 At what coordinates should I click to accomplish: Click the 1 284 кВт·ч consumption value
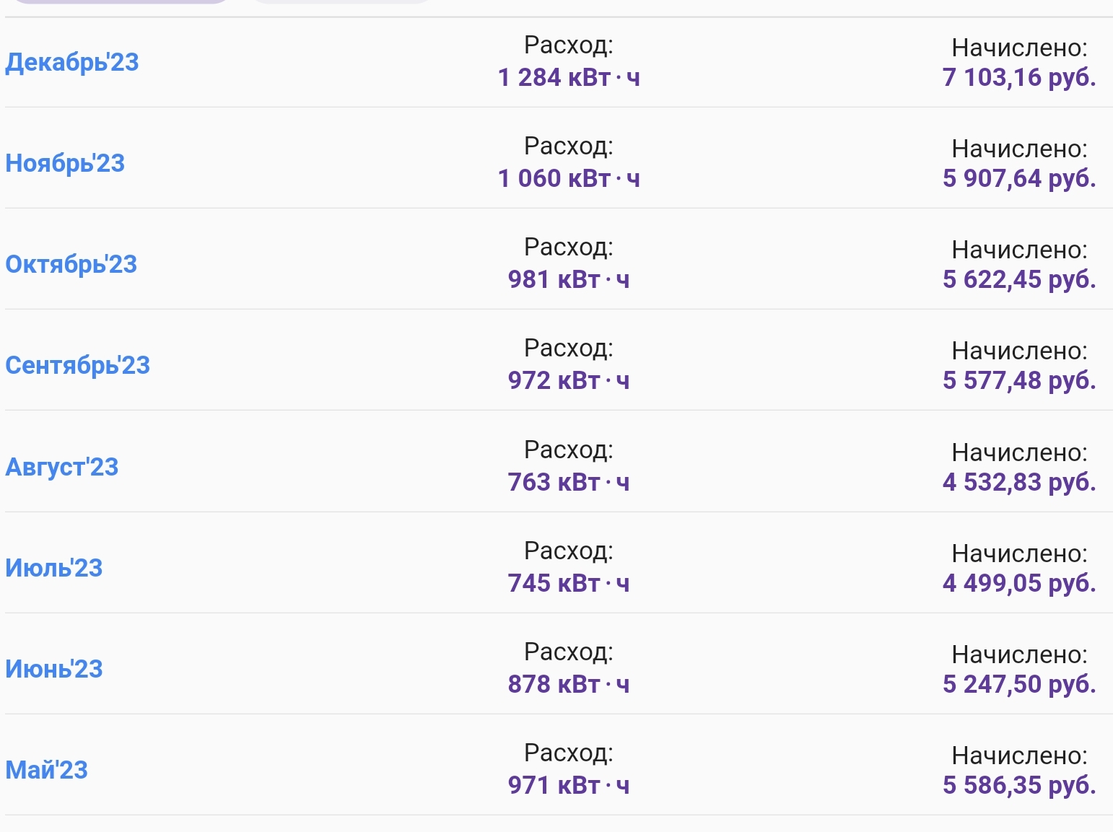[569, 77]
